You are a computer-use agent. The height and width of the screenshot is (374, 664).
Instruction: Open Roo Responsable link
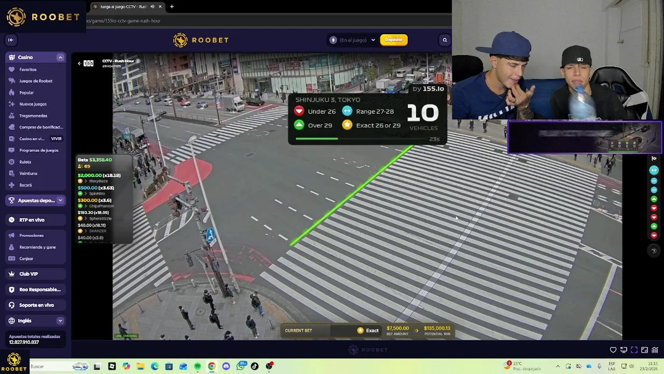click(x=35, y=289)
